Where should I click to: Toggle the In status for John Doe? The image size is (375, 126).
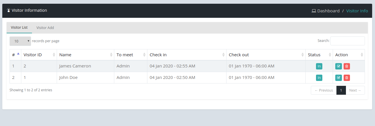click(x=319, y=77)
